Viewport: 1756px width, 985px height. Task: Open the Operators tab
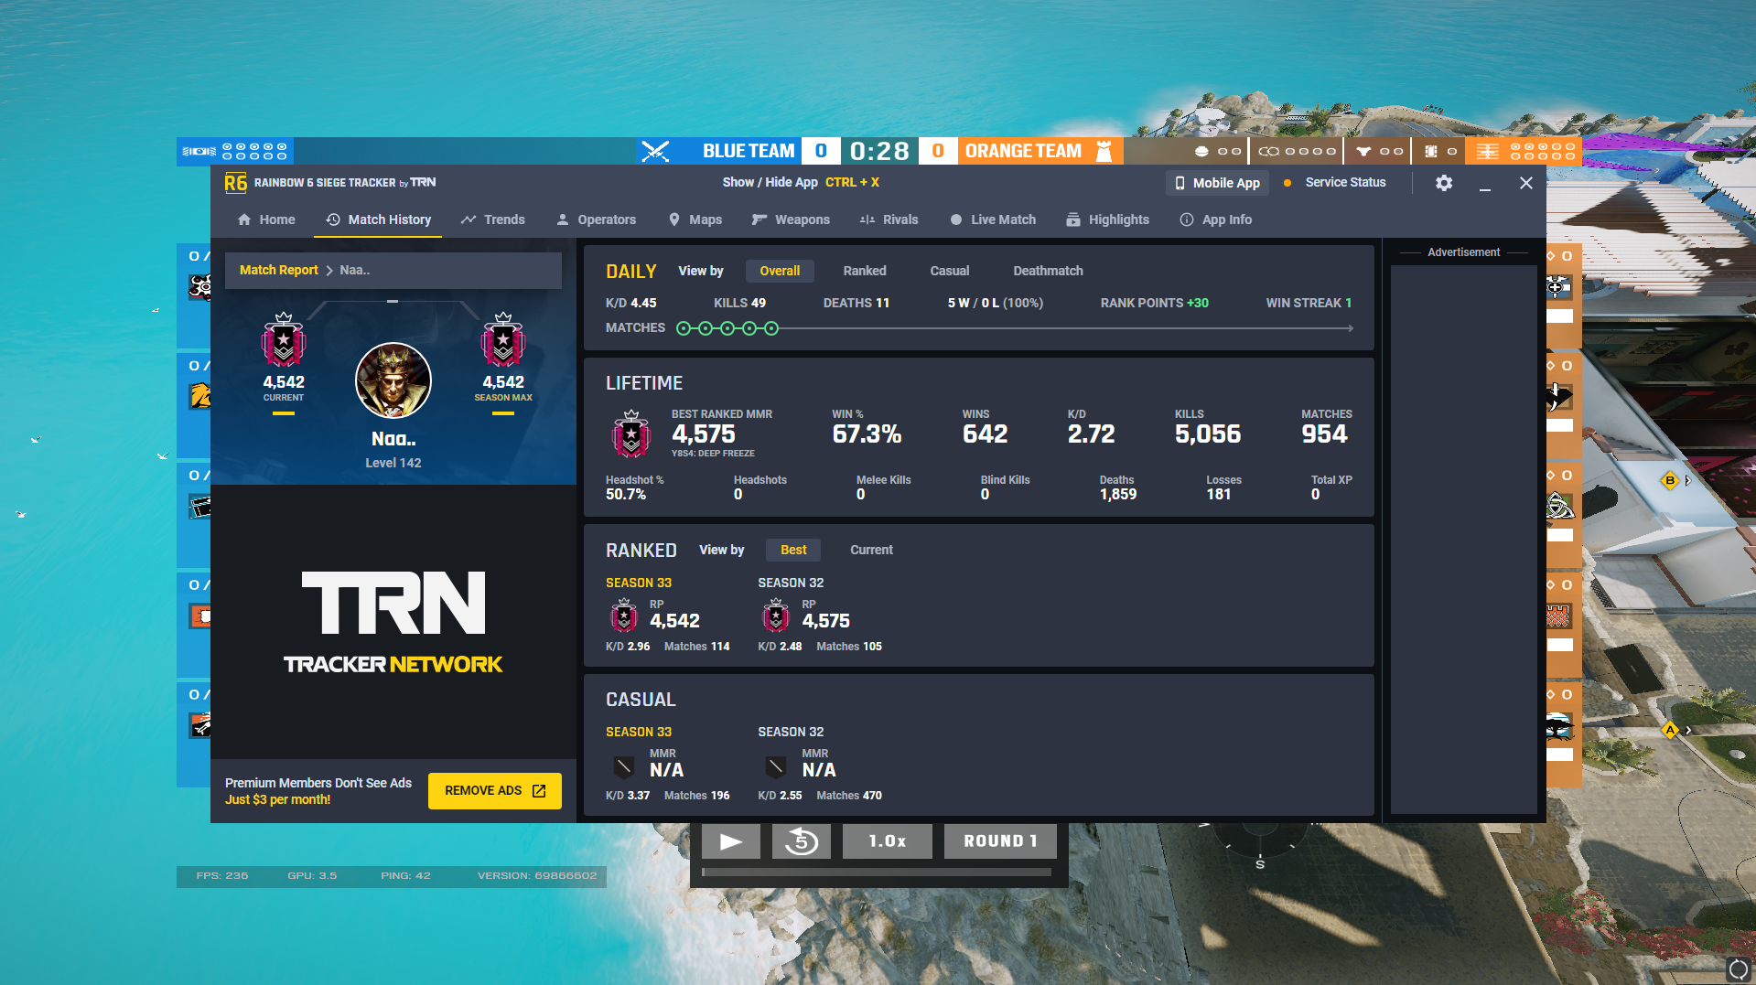click(x=596, y=219)
